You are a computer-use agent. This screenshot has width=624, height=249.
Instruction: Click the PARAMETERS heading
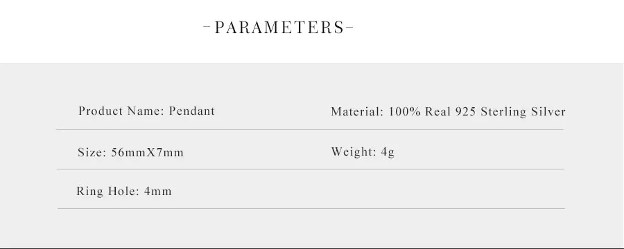click(278, 28)
